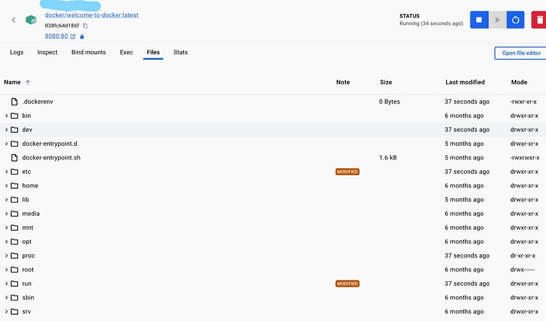This screenshot has height=321, width=546.
Task: Click the Mode column header
Action: point(519,82)
